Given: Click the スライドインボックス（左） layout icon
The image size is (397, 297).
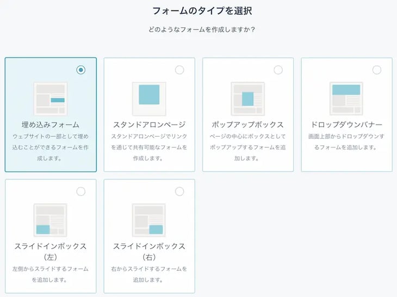Looking at the screenshot, I should [x=50, y=220].
